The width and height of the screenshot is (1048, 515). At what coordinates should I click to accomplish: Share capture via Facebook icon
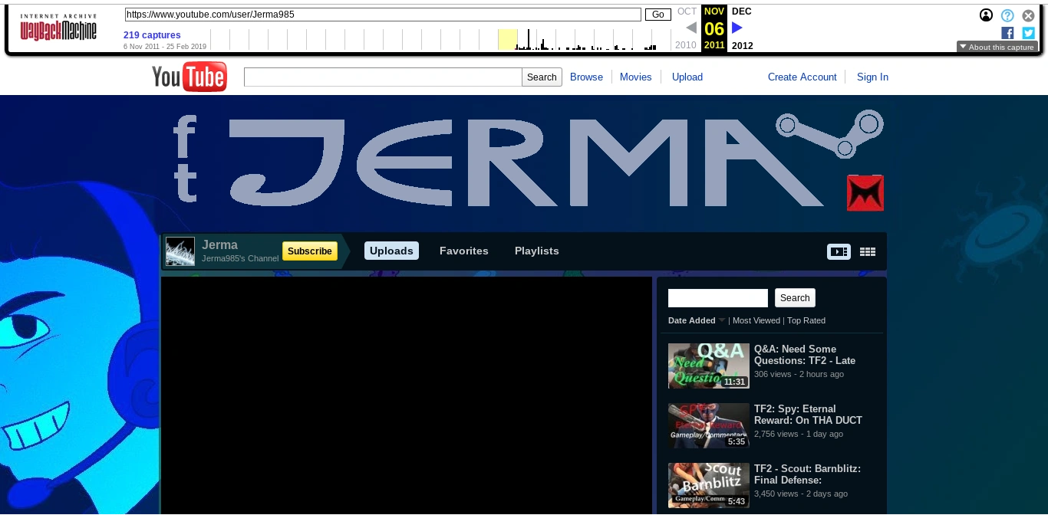point(1007,33)
